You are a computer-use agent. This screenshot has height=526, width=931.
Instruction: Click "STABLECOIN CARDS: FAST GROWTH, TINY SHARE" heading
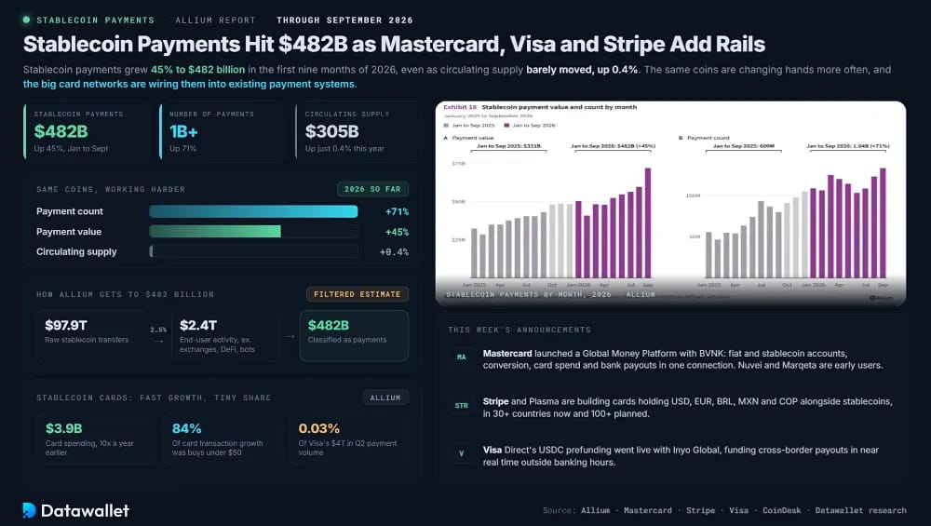pyautogui.click(x=154, y=398)
